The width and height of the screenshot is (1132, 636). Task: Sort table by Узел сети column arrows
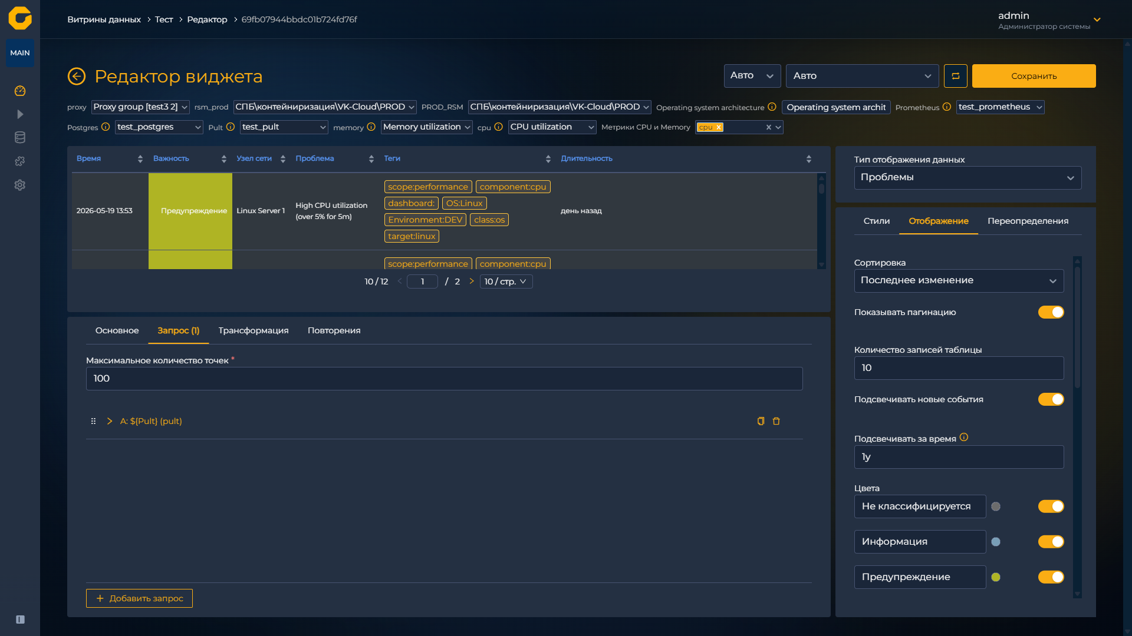(283, 159)
